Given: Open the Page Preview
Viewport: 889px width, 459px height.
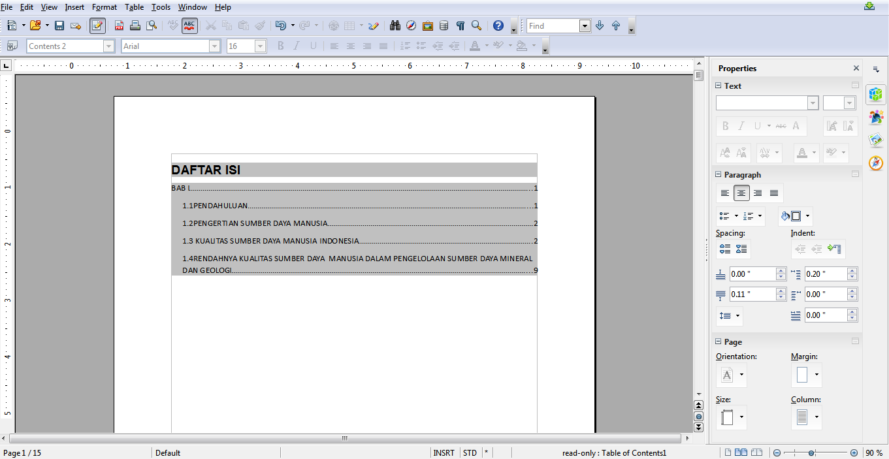Looking at the screenshot, I should point(152,25).
